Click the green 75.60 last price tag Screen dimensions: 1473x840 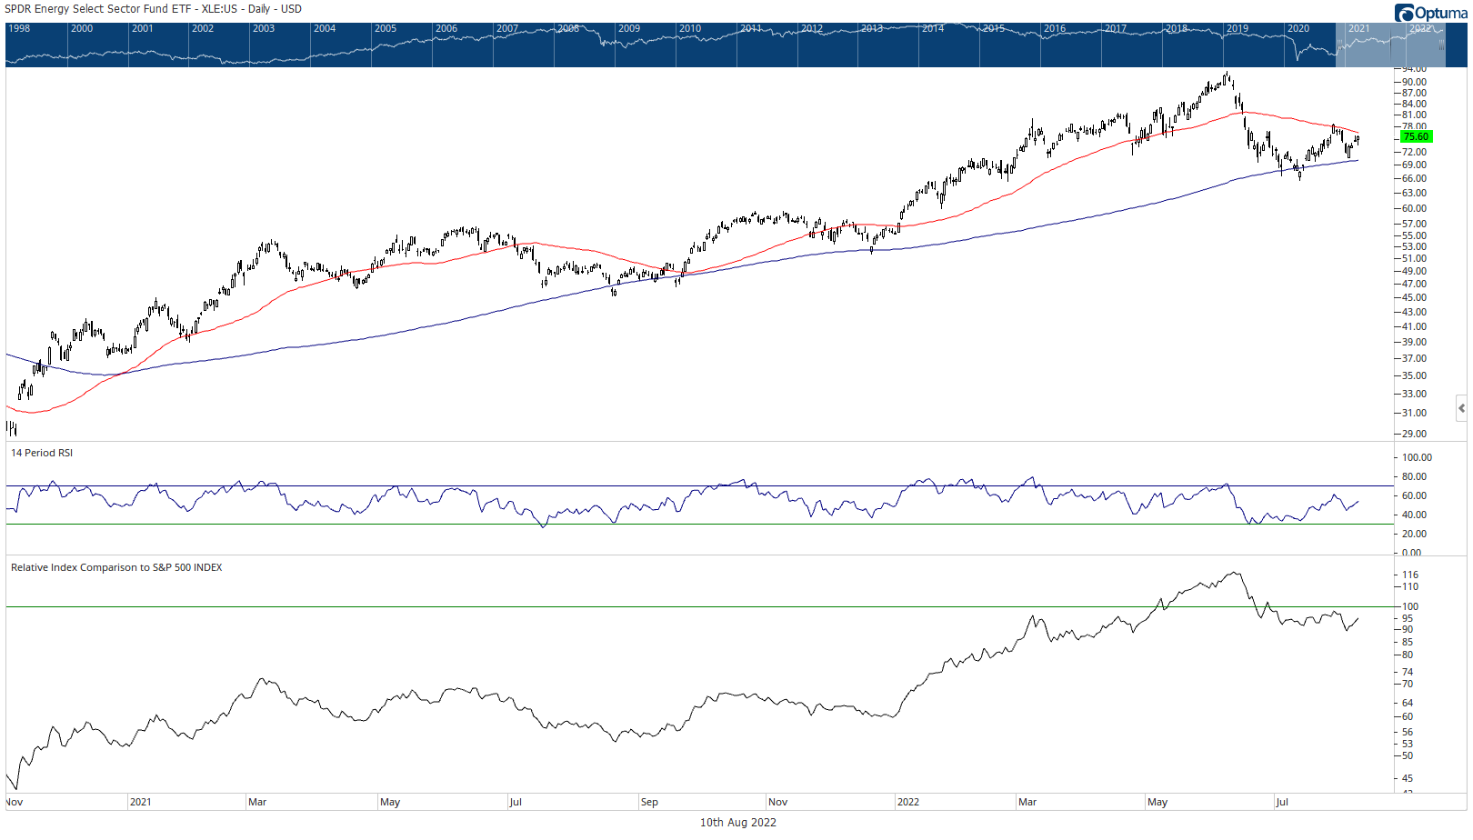pyautogui.click(x=1416, y=136)
